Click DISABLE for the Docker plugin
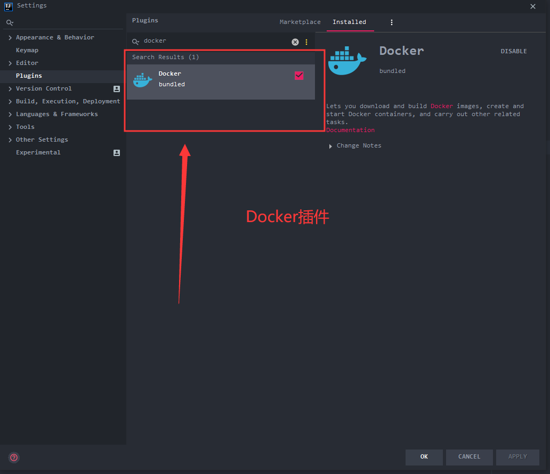Image resolution: width=550 pixels, height=474 pixels. 514,51
